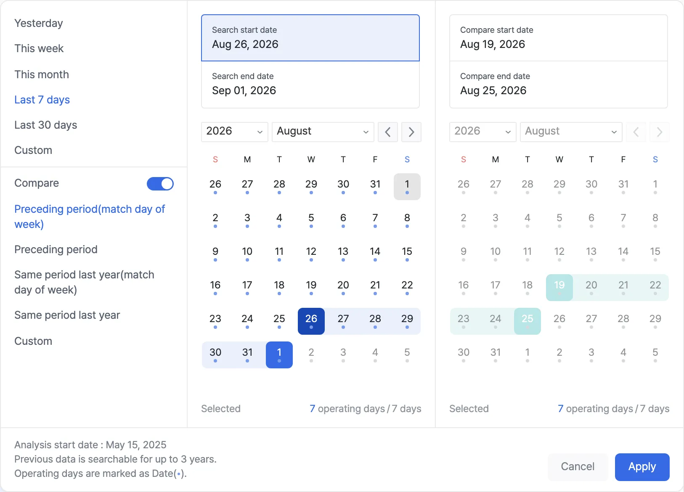
Task: Pick August 25 end date in compare calendar
Action: [528, 321]
